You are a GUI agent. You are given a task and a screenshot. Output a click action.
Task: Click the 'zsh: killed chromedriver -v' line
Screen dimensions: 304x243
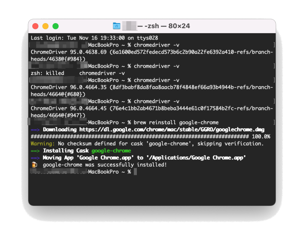tap(78, 73)
